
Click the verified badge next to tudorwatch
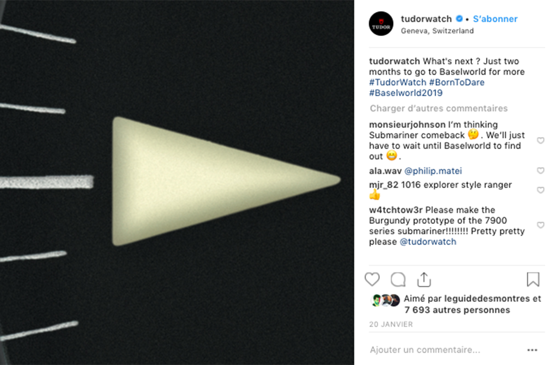pos(459,19)
